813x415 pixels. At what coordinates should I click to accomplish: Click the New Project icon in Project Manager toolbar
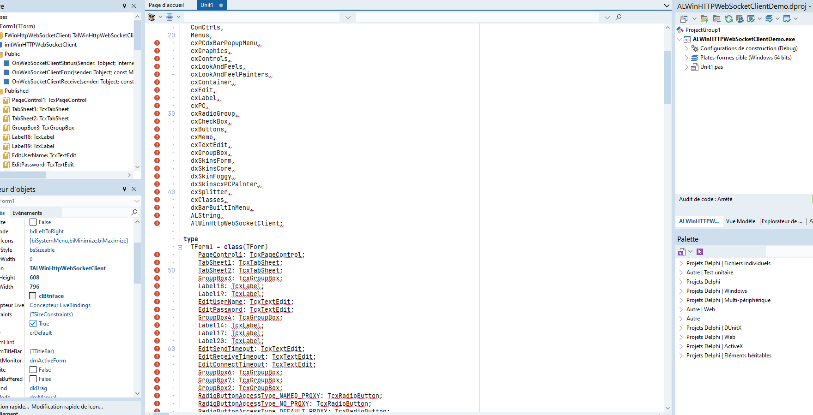pos(683,18)
